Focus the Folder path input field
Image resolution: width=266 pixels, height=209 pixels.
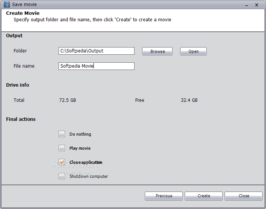(97, 51)
